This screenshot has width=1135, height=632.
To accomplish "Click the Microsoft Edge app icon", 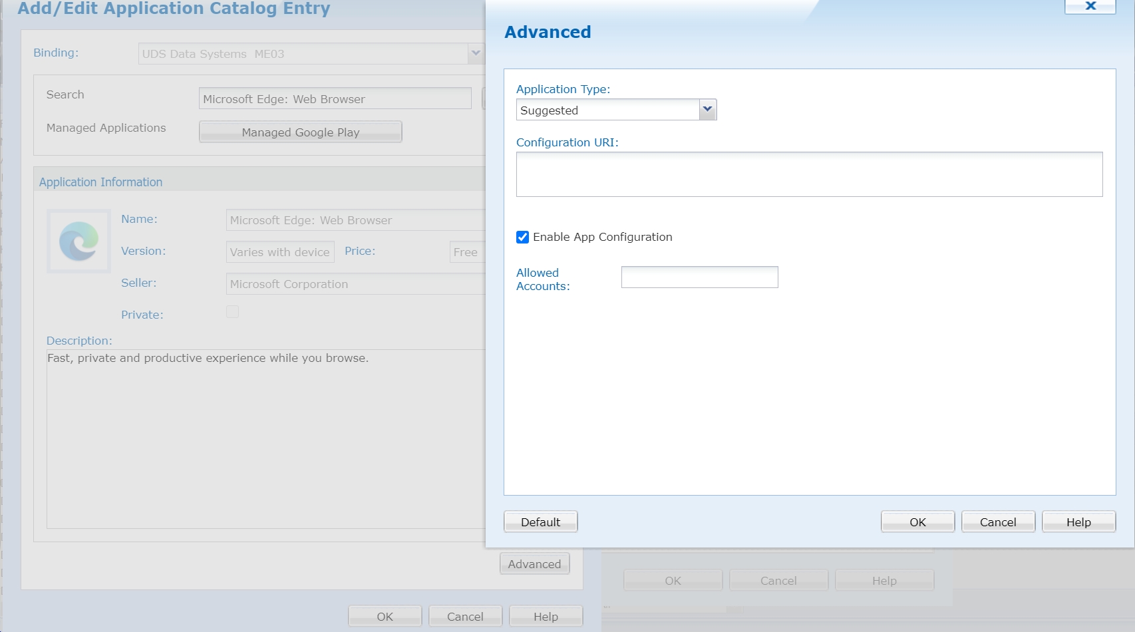I will click(79, 241).
